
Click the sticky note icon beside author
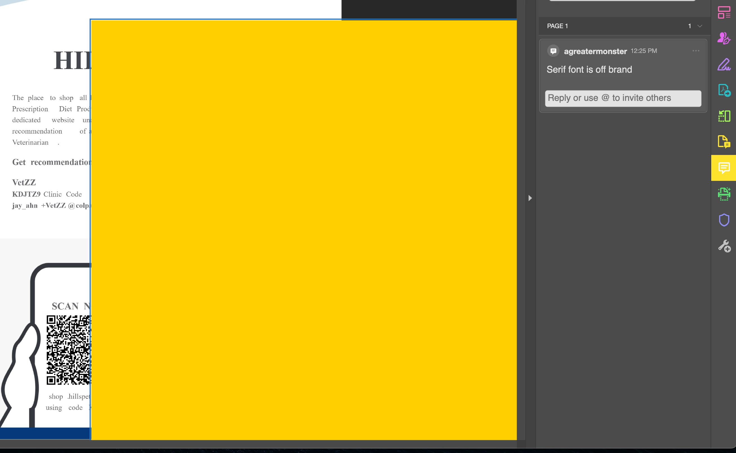[553, 51]
